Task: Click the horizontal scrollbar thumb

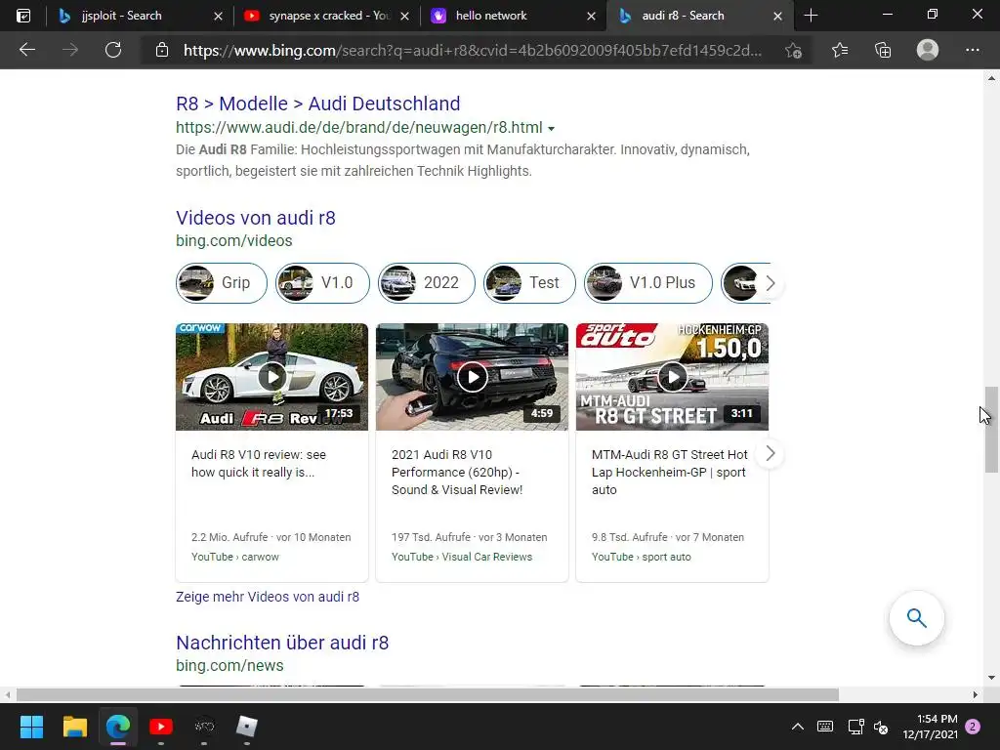Action: click(x=428, y=694)
